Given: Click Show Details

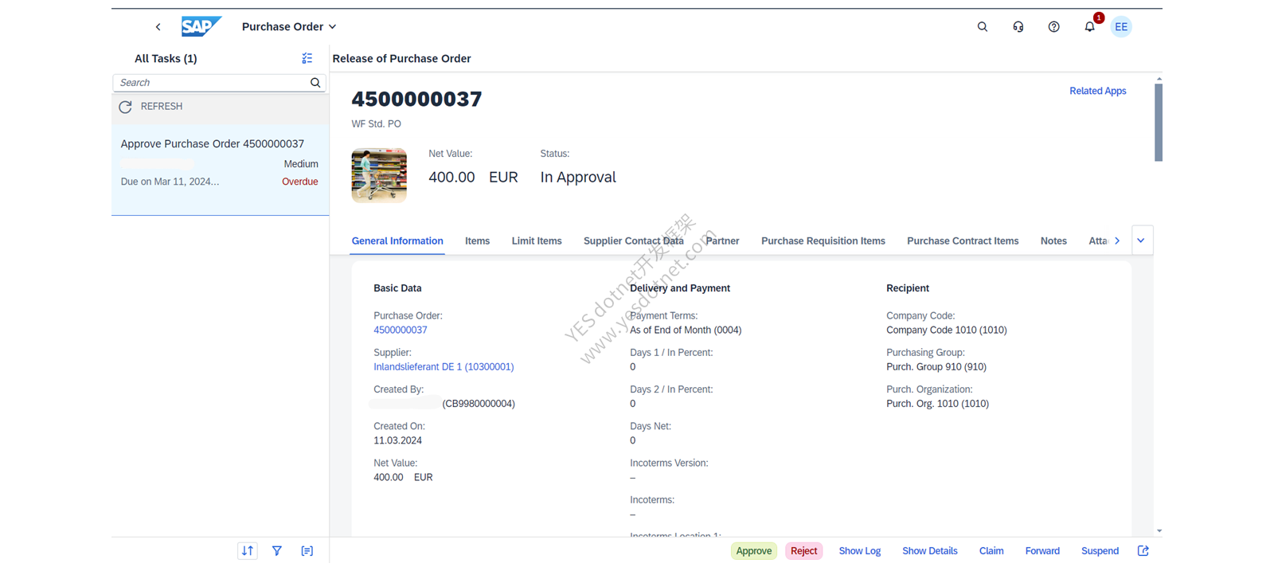Looking at the screenshot, I should coord(930,551).
